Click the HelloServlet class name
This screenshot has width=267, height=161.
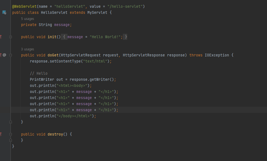click(x=54, y=13)
